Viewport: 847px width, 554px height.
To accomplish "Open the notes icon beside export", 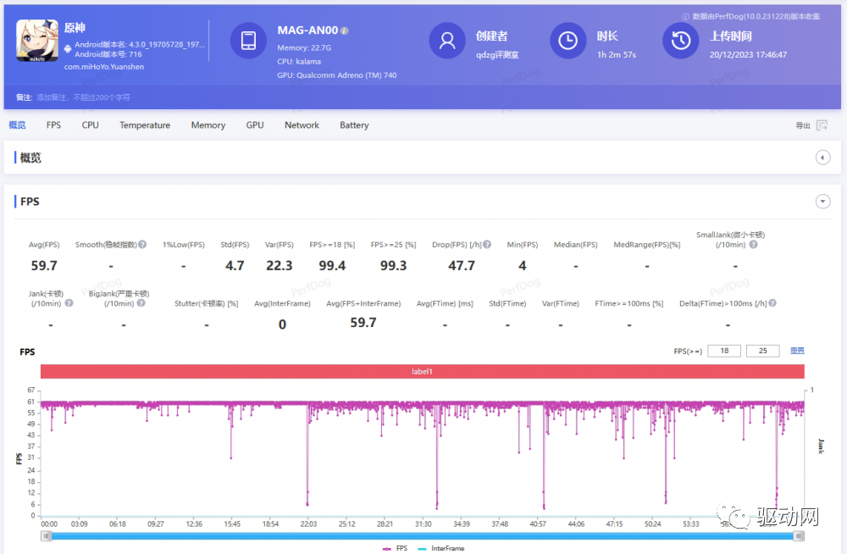I will pyautogui.click(x=822, y=125).
